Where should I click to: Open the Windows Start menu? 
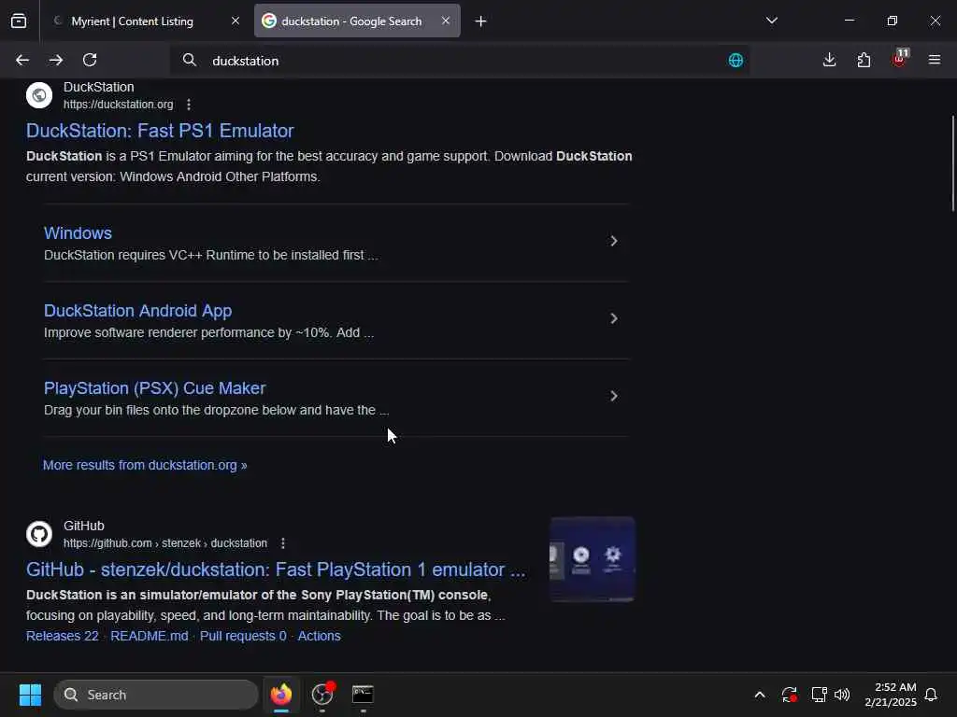tap(30, 695)
